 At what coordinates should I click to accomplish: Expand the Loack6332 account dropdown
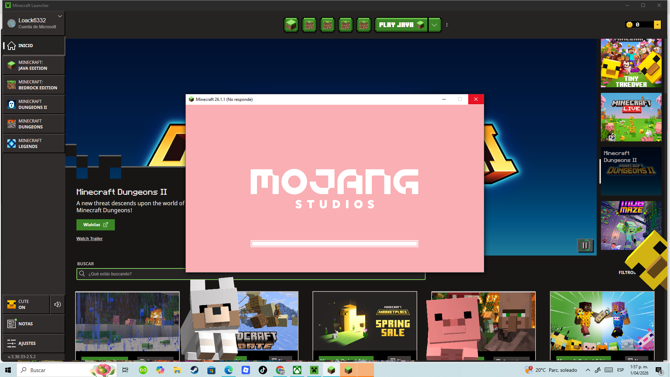(x=60, y=16)
